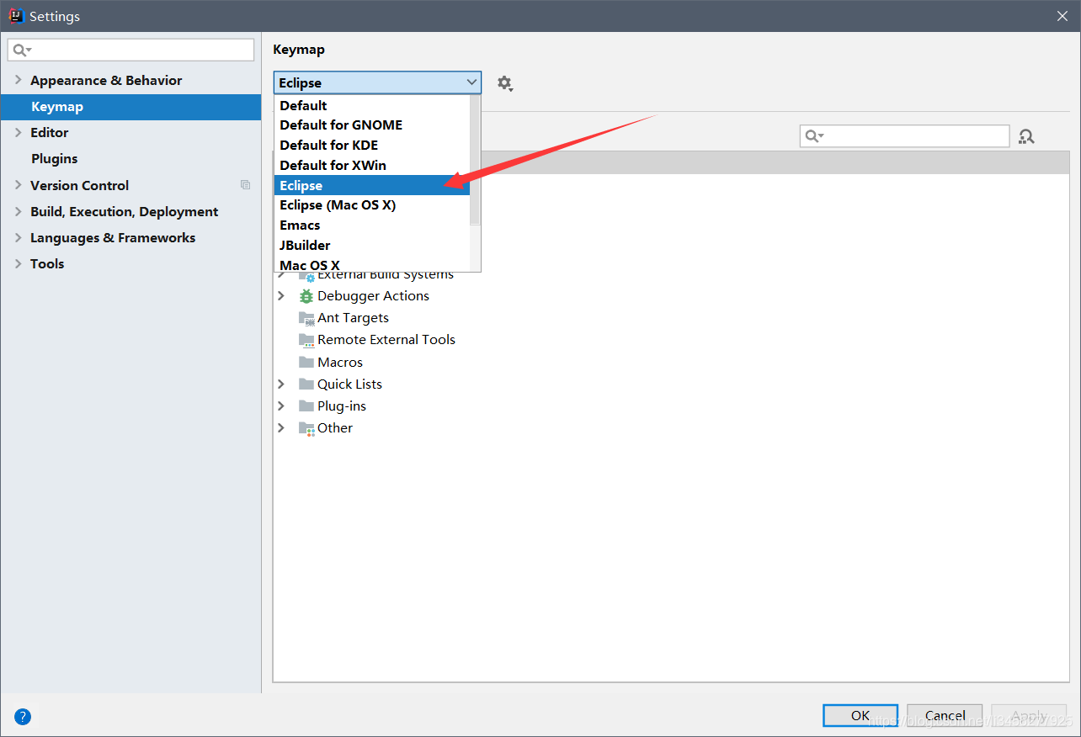Select Debugger Actions row label
This screenshot has height=737, width=1081.
click(373, 296)
